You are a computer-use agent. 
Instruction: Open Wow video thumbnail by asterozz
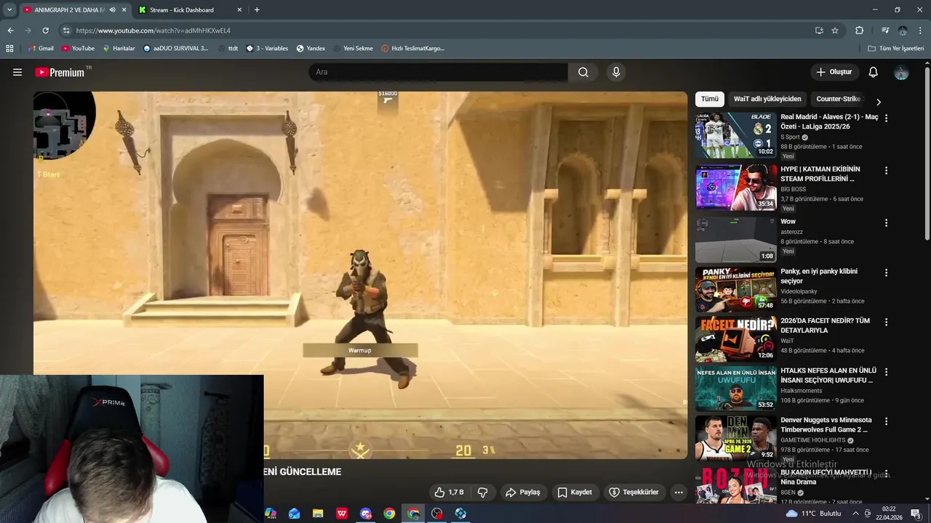point(736,240)
